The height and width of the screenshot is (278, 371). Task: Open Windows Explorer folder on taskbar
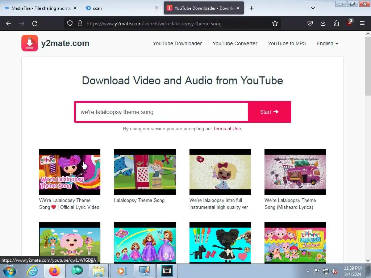coord(99,271)
